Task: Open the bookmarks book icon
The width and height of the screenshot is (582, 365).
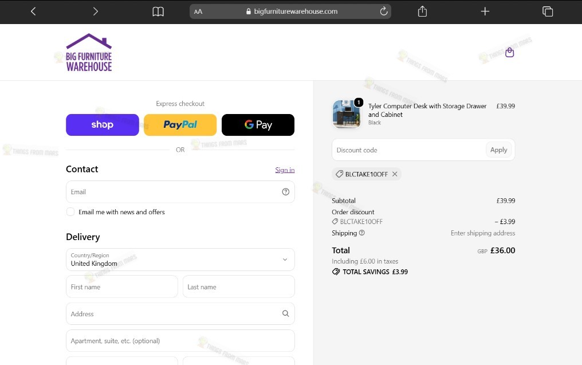Action: tap(158, 11)
